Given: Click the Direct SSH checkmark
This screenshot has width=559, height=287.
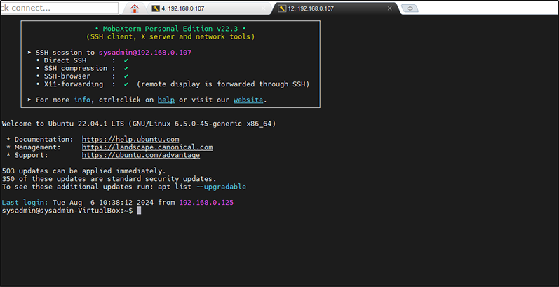Looking at the screenshot, I should tap(126, 60).
